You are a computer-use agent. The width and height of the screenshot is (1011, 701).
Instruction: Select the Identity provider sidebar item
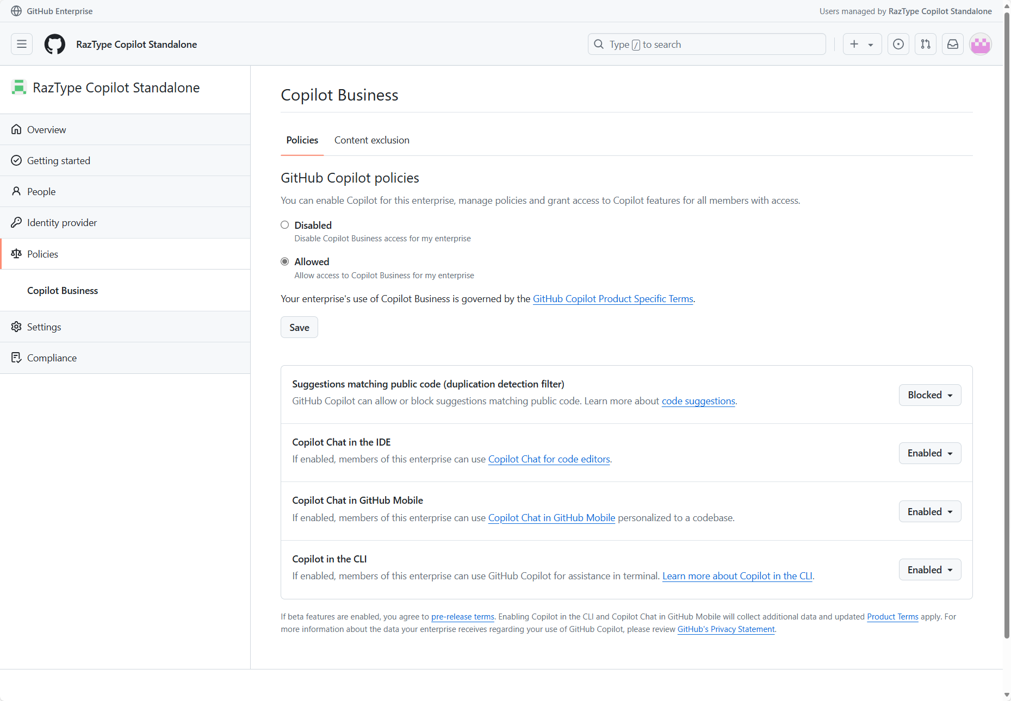pos(61,222)
